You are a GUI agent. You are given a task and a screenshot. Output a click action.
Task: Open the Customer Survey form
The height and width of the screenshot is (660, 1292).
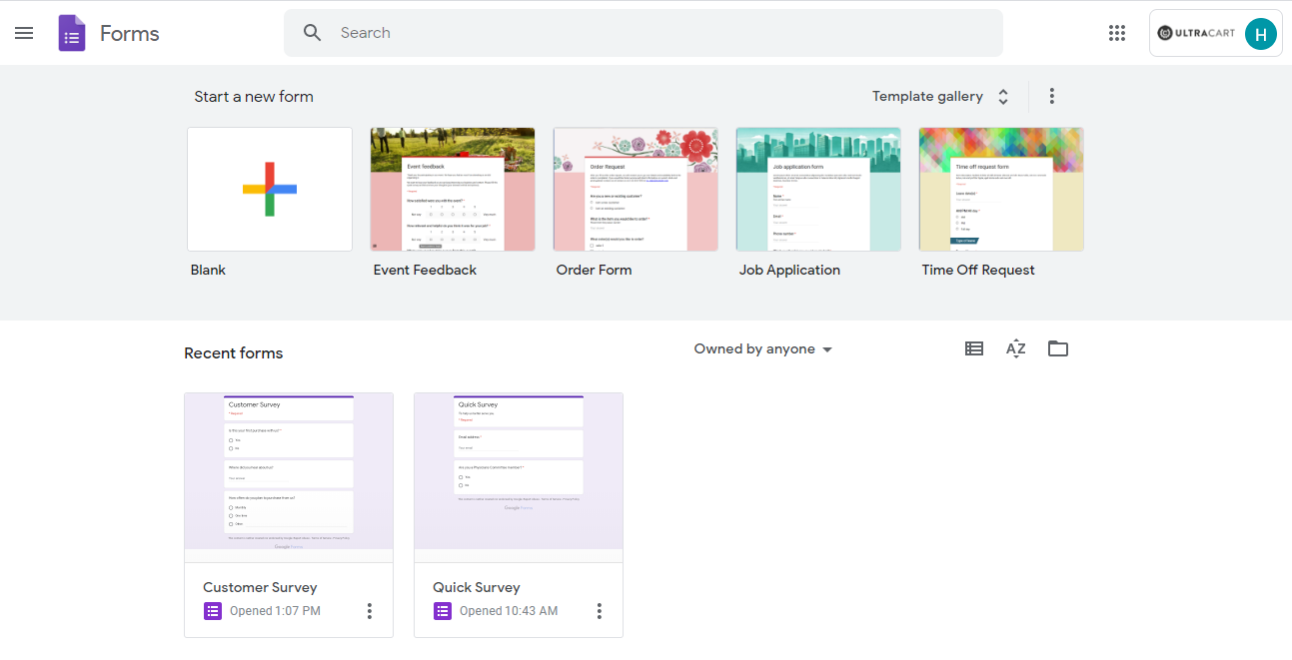pyautogui.click(x=289, y=515)
